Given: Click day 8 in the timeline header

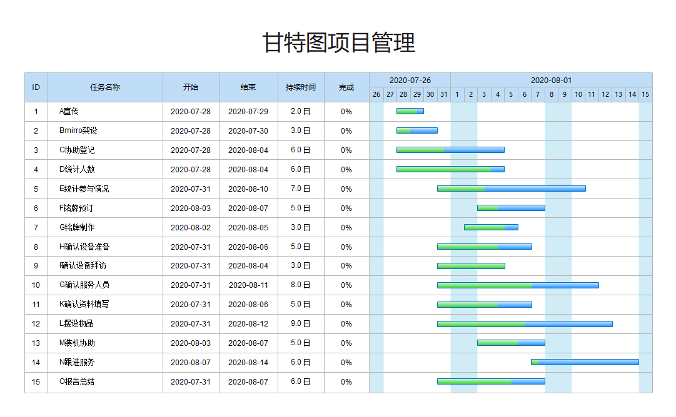Looking at the screenshot, I should coord(552,94).
